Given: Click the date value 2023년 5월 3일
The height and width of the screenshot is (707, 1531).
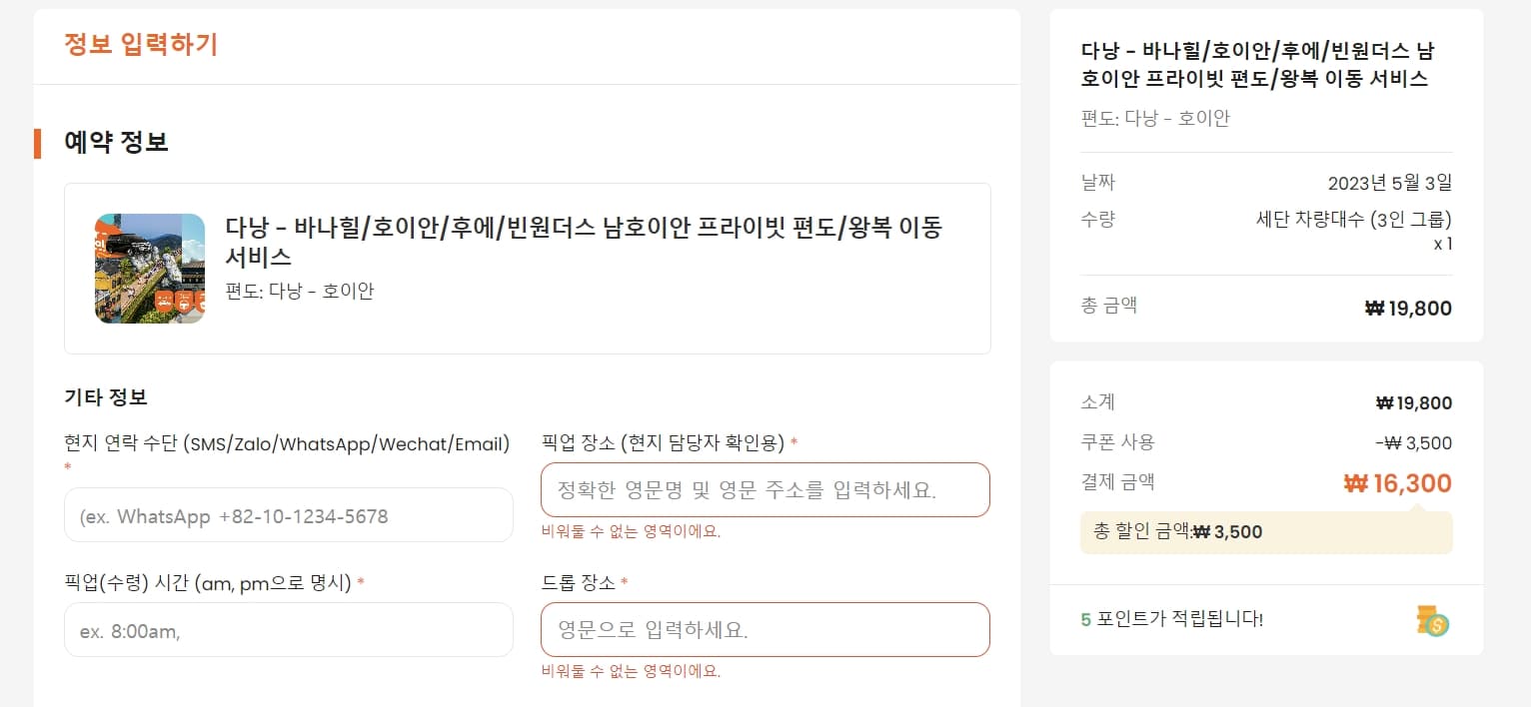Looking at the screenshot, I should [1389, 183].
